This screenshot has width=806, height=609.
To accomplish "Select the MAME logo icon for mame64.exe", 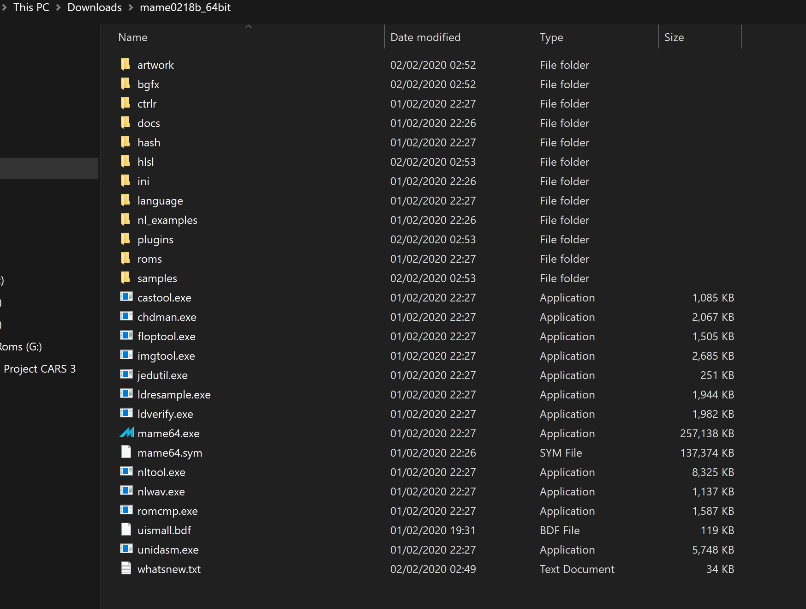I will pyautogui.click(x=127, y=433).
